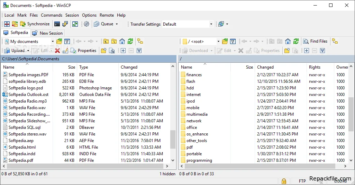Screen dimensions: 355x185
Task: Open in PuTTY icon
Action: coord(65,24)
